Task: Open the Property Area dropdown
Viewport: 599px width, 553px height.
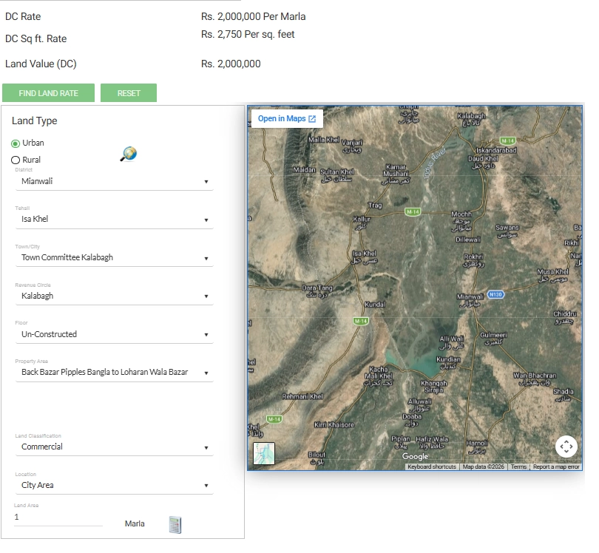Action: click(x=114, y=373)
